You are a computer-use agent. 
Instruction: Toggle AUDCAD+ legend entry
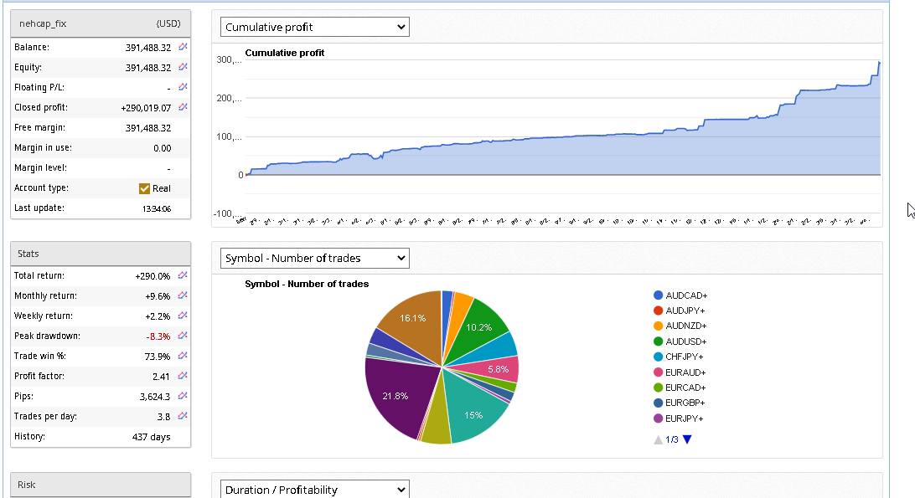(685, 295)
